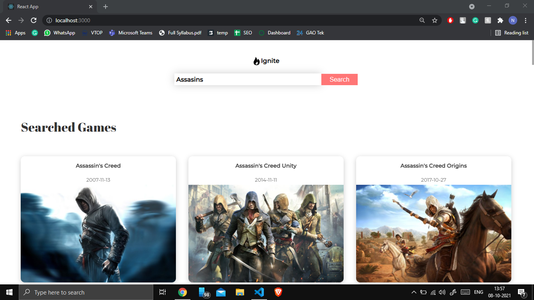Click the red hand blocker extension icon
534x300 pixels.
pyautogui.click(x=450, y=20)
